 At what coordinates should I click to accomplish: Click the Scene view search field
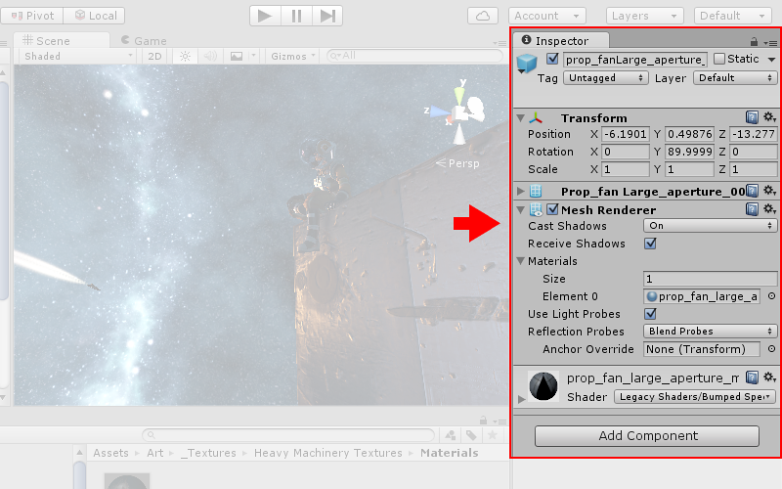pos(414,56)
